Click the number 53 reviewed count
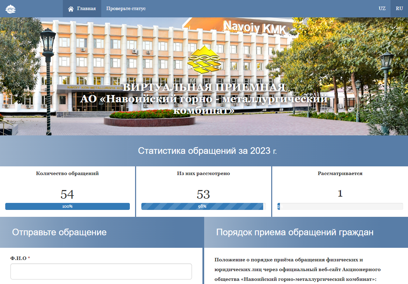This screenshot has width=408, height=284. tap(203, 194)
